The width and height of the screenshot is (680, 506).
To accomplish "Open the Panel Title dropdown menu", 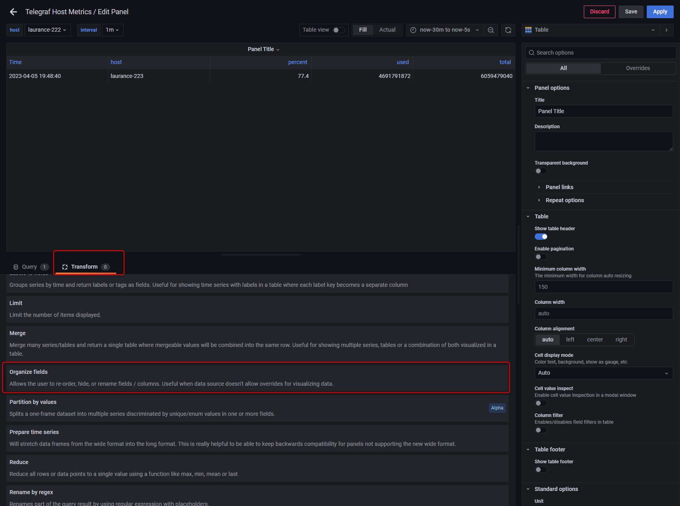I will point(264,49).
